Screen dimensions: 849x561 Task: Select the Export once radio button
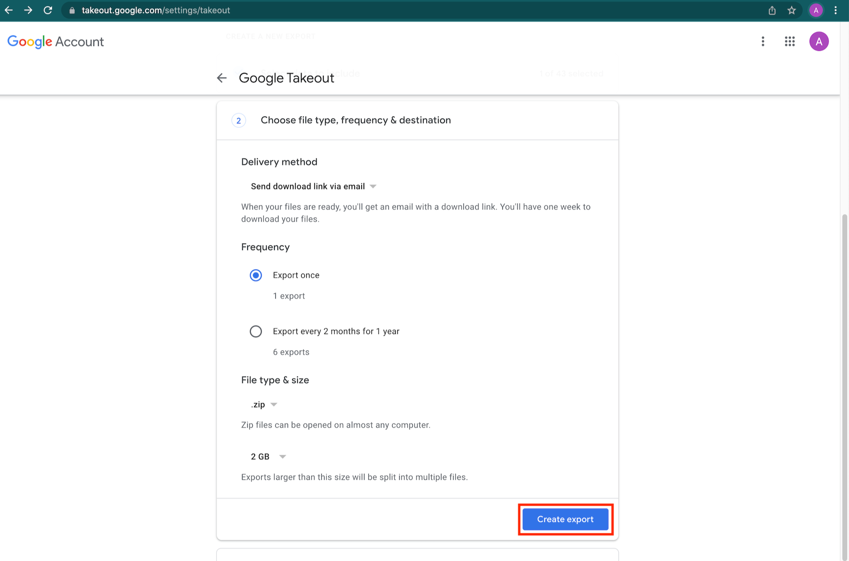256,275
